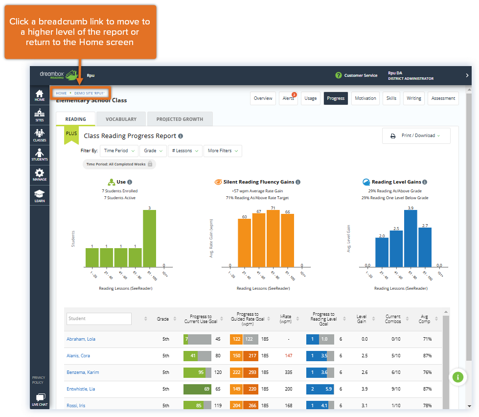Open the More Filters dropdown
The width and height of the screenshot is (479, 417).
[223, 151]
